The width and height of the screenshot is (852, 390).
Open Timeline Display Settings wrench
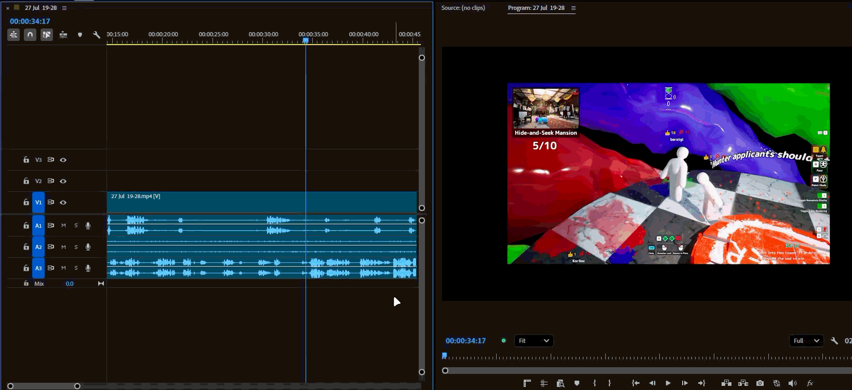click(97, 35)
